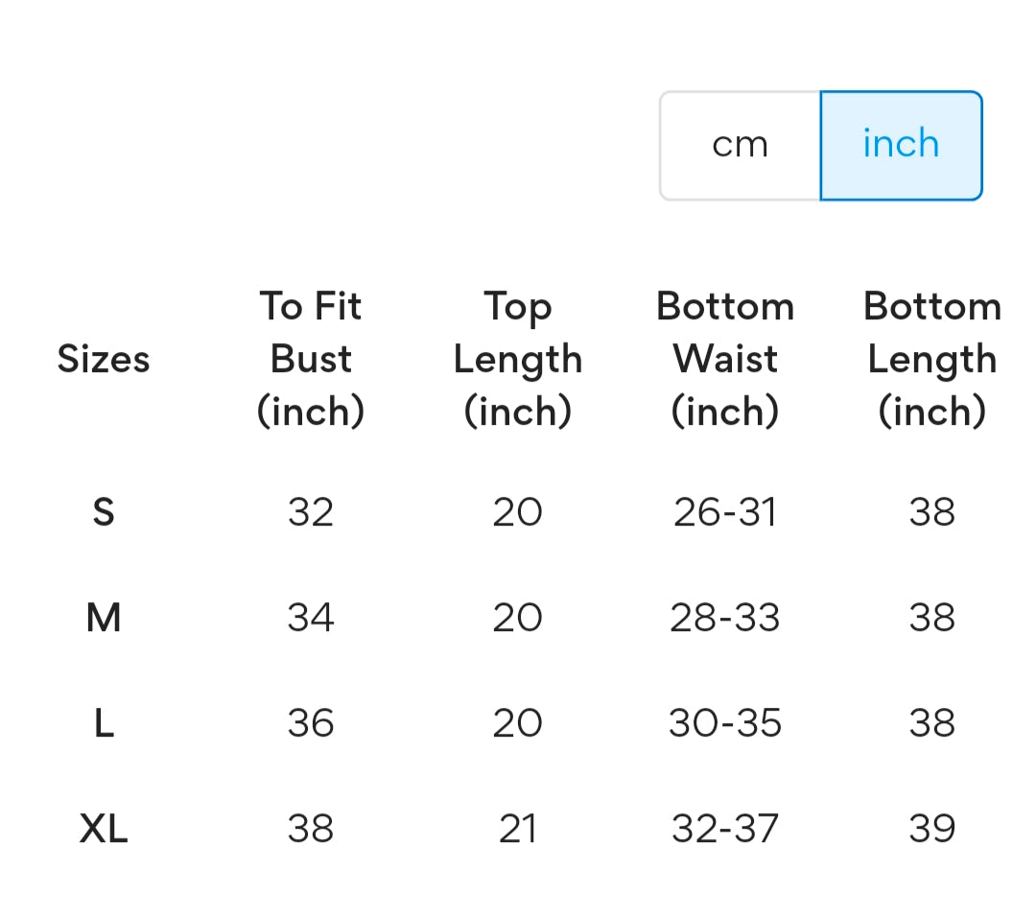
Task: Select the L size row label
Action: tap(104, 723)
